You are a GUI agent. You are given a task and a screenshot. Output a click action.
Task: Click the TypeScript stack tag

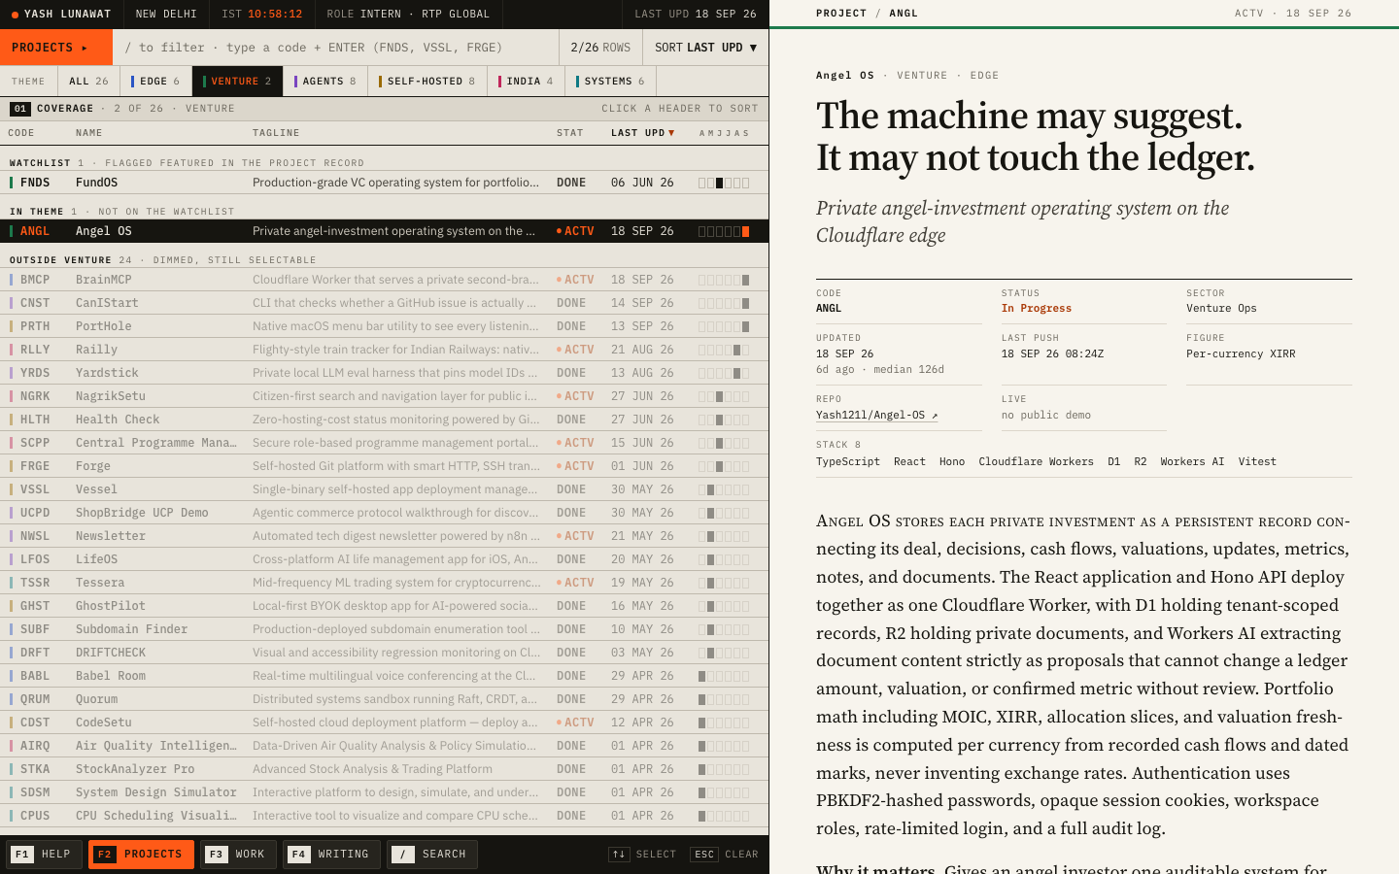848,462
